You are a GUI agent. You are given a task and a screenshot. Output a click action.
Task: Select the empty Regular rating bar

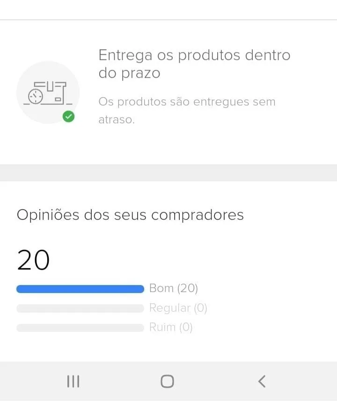point(80,308)
